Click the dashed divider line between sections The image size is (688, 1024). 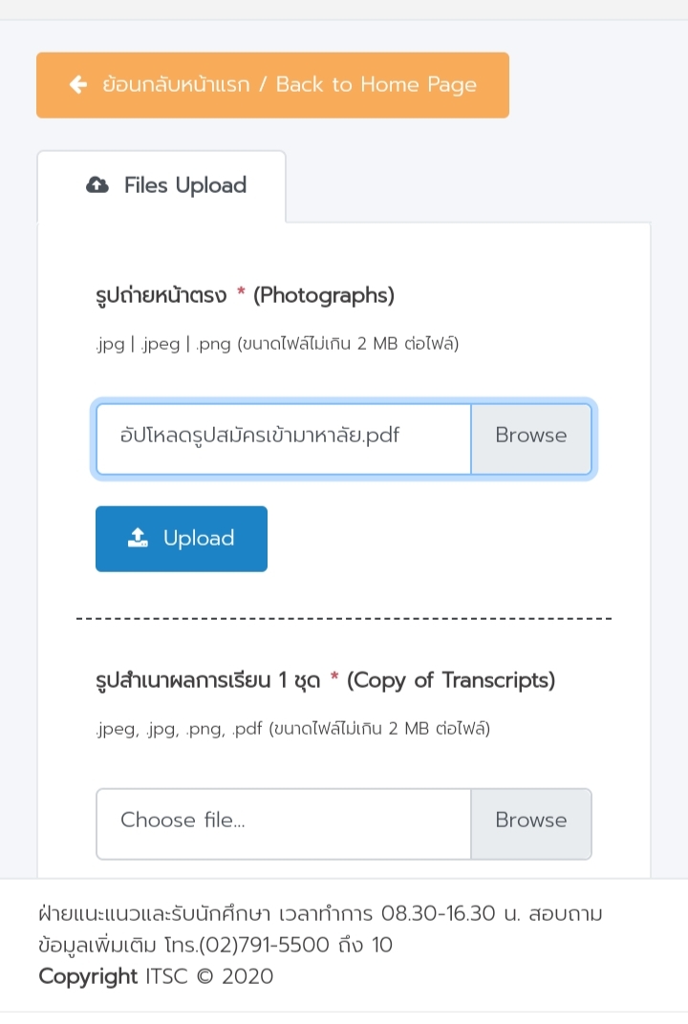click(344, 618)
